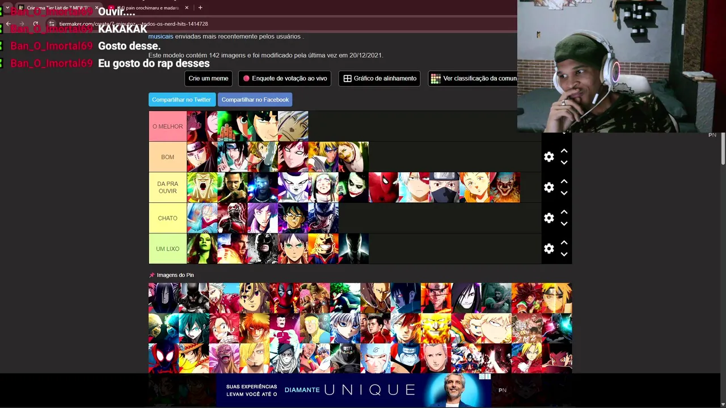Select the Batman image in the pin pool
The height and width of the screenshot is (408, 726).
click(194, 298)
